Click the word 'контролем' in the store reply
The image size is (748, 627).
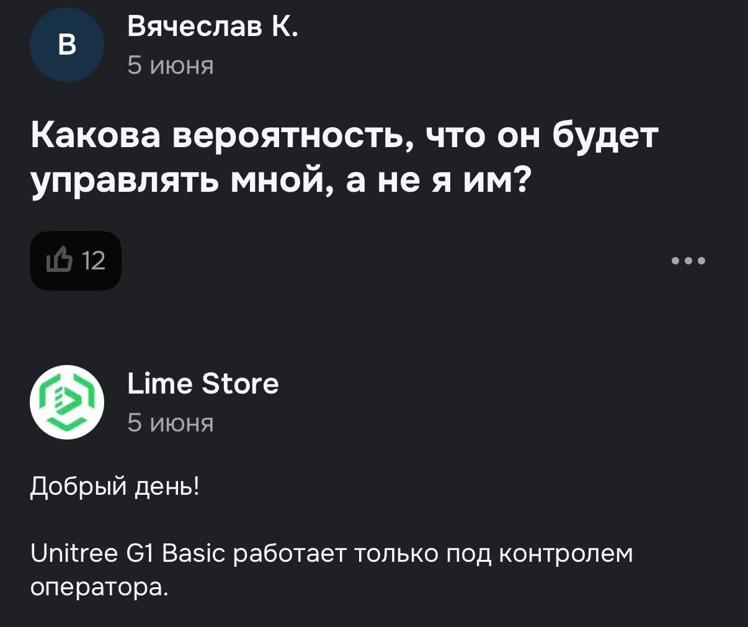coord(566,554)
